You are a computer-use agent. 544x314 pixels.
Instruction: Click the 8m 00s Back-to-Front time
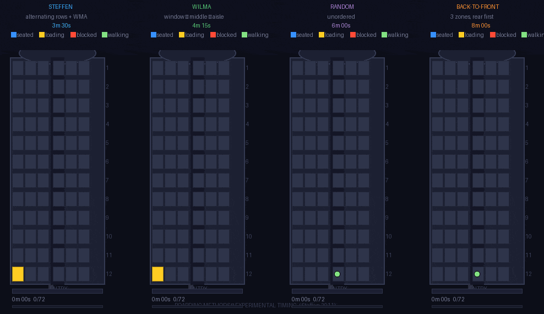point(481,25)
